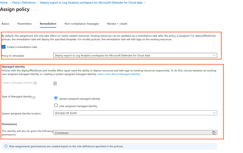243x153 pixels.
Task: Open the Policy to remediate dropdown
Action: coord(135,55)
